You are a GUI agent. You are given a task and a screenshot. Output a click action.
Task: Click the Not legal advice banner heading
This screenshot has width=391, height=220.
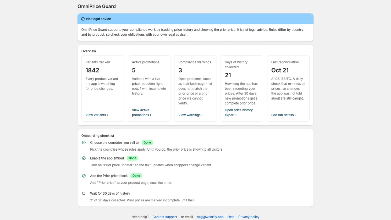[x=98, y=19]
